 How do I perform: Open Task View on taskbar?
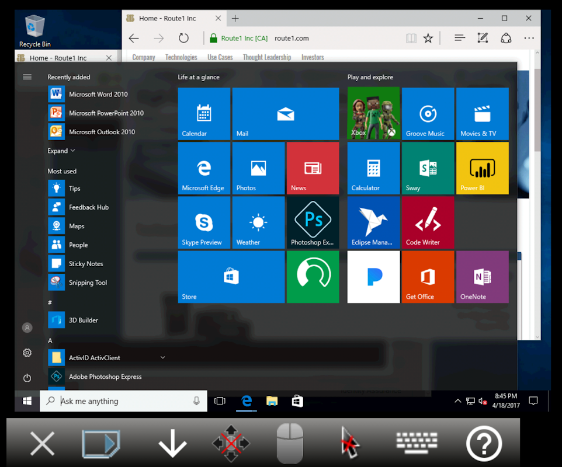click(220, 401)
